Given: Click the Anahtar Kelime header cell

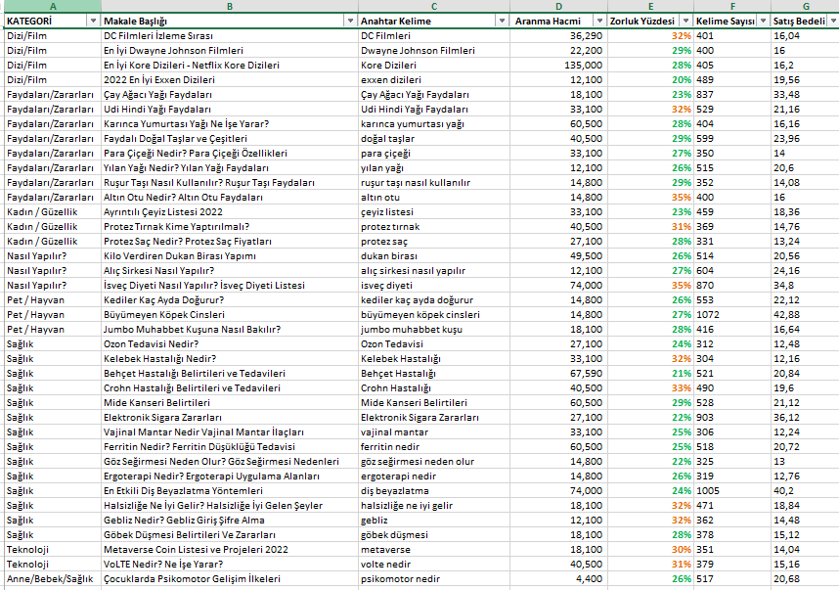Looking at the screenshot, I should (x=434, y=21).
